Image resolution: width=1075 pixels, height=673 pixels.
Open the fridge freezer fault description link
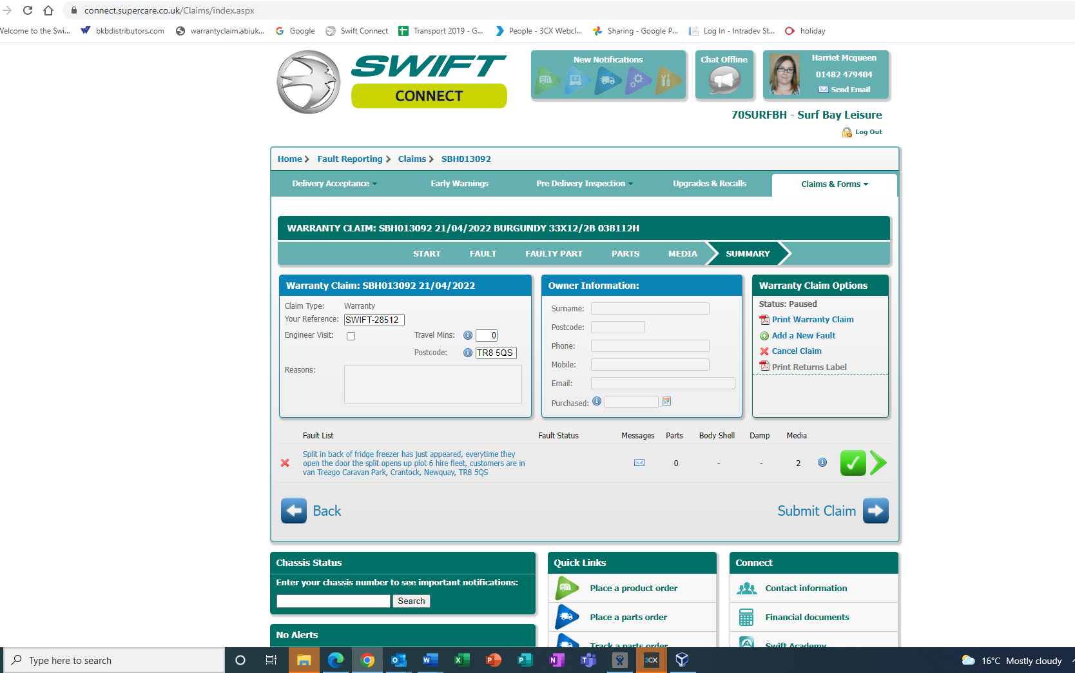click(414, 463)
